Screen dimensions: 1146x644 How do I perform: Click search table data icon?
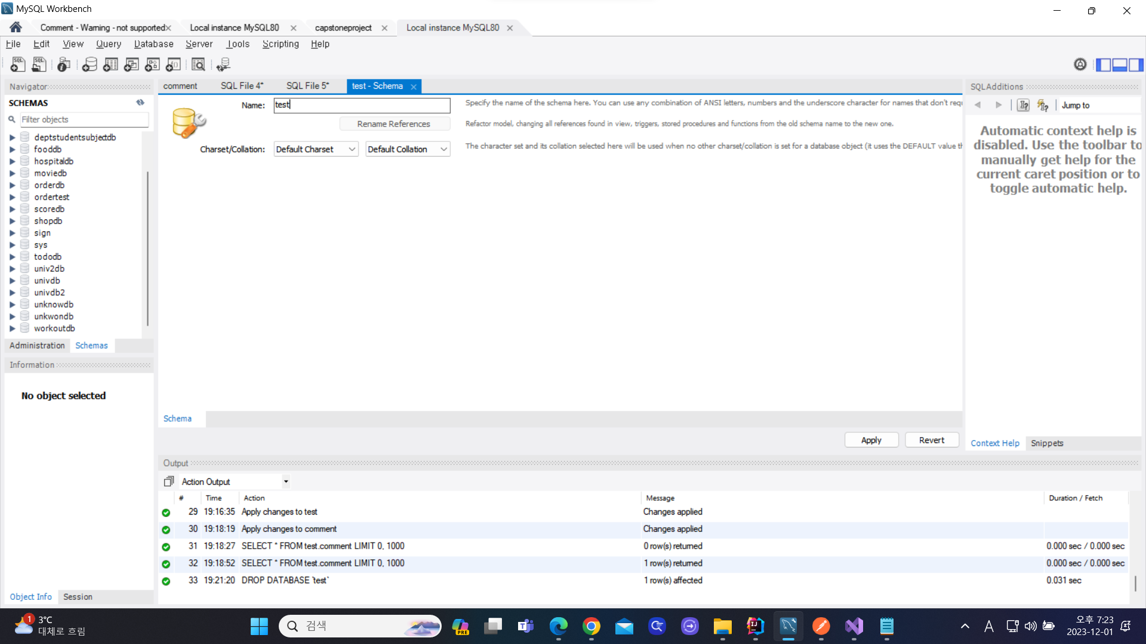(198, 64)
